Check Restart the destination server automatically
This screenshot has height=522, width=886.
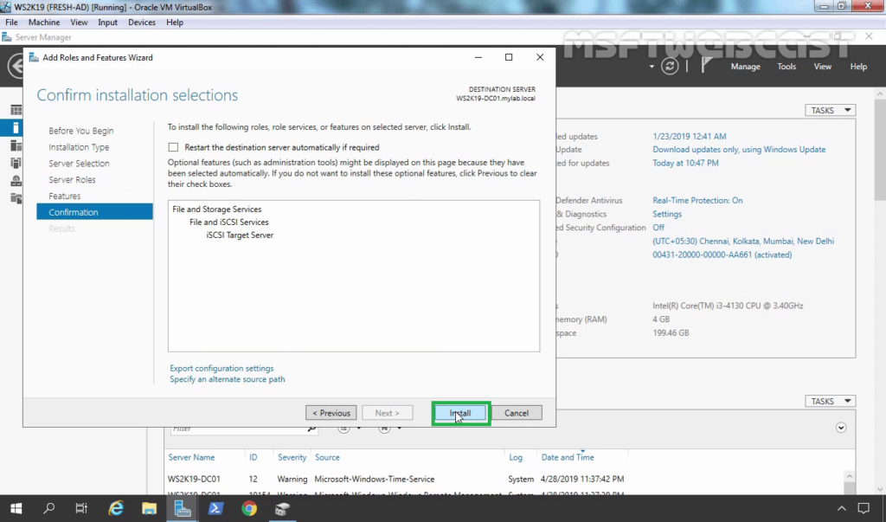point(173,147)
